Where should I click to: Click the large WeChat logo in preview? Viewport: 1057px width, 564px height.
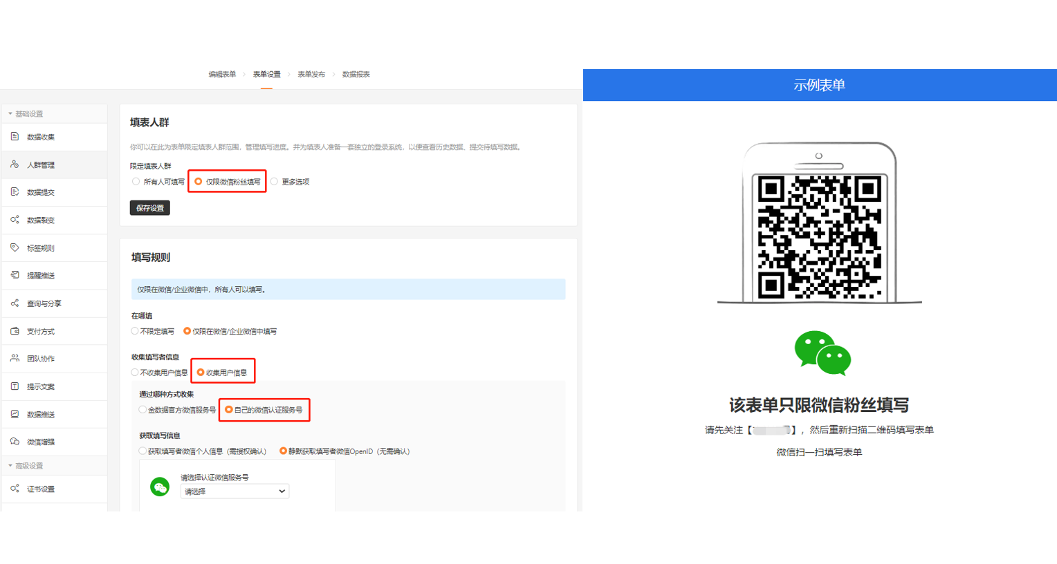coord(822,352)
